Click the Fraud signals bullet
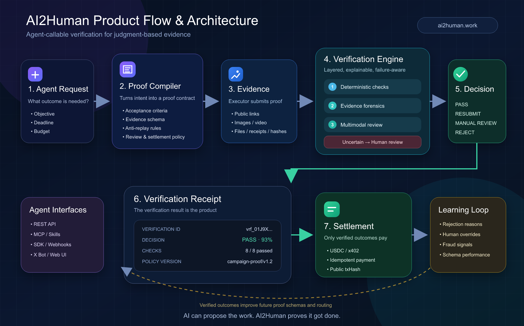This screenshot has width=524, height=326. pyautogui.click(x=456, y=245)
